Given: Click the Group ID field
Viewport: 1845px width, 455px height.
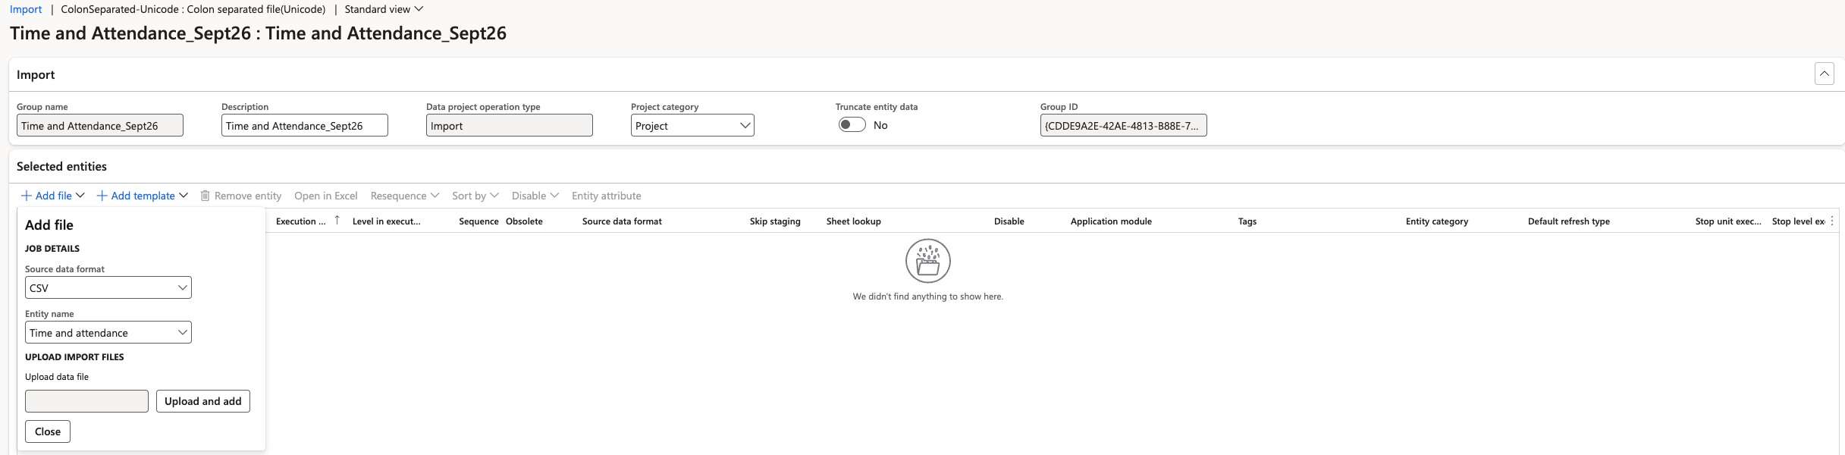Looking at the screenshot, I should point(1124,125).
